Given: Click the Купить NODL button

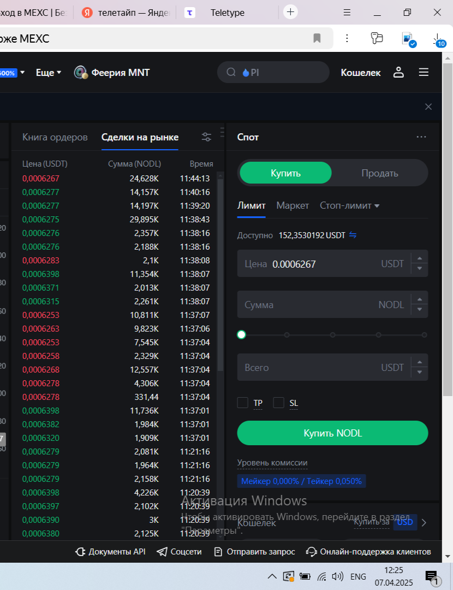Looking at the screenshot, I should [333, 433].
